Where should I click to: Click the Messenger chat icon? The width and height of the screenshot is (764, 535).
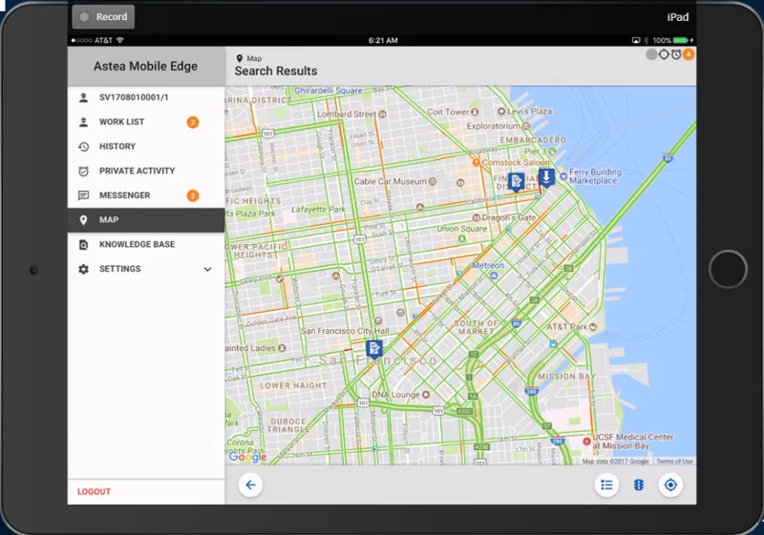(x=84, y=195)
